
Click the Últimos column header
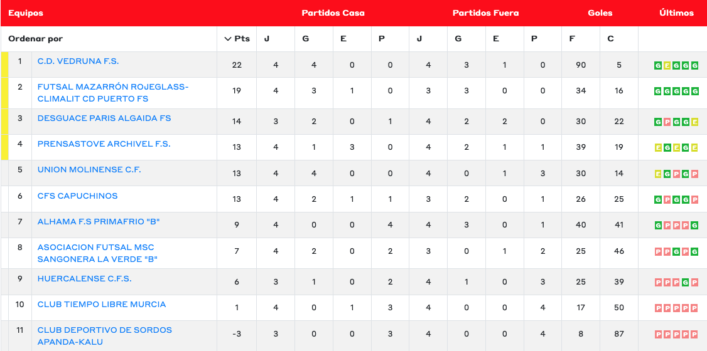(676, 13)
